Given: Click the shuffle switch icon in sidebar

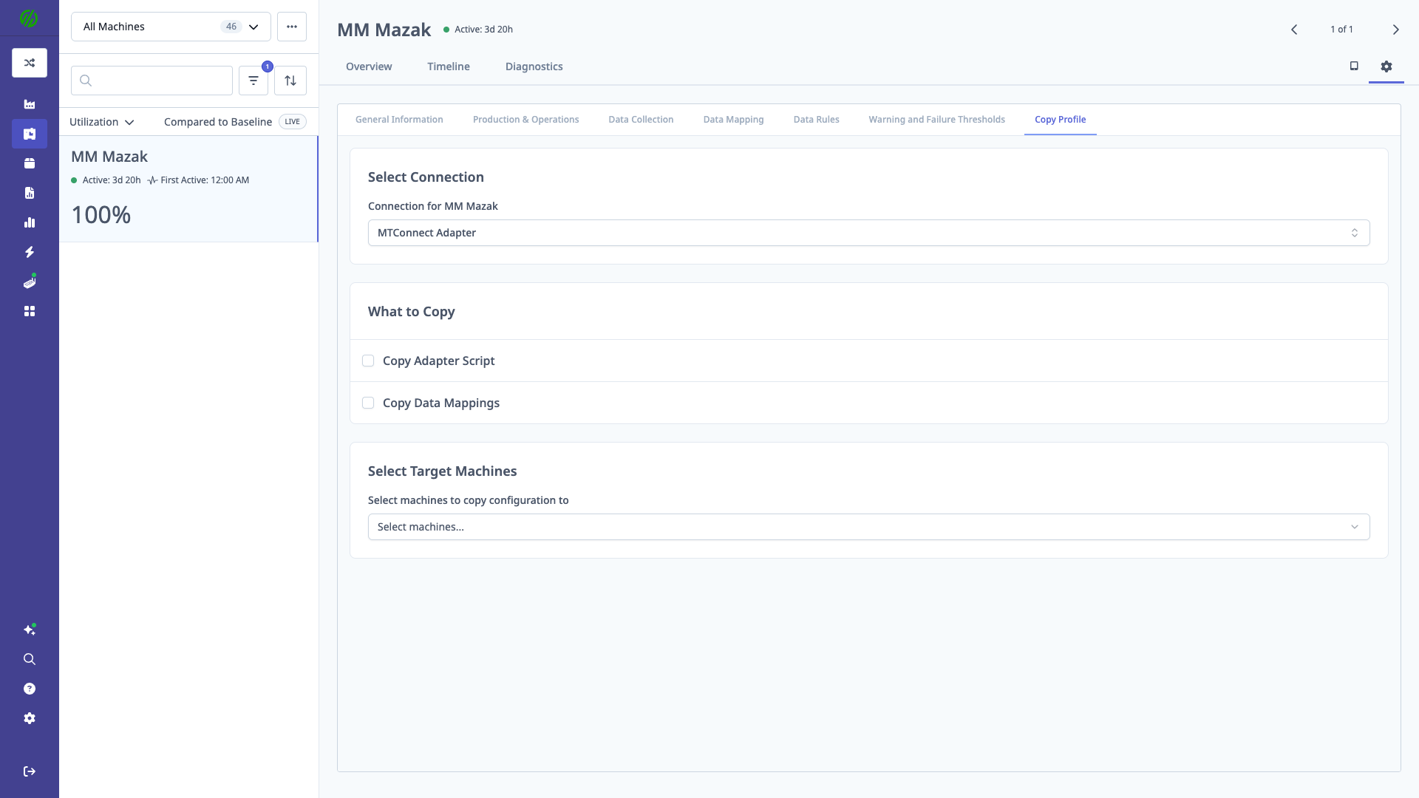Looking at the screenshot, I should coord(30,63).
